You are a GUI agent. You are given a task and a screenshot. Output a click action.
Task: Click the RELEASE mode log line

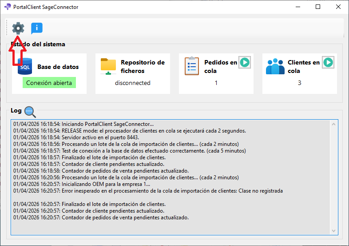point(130,131)
